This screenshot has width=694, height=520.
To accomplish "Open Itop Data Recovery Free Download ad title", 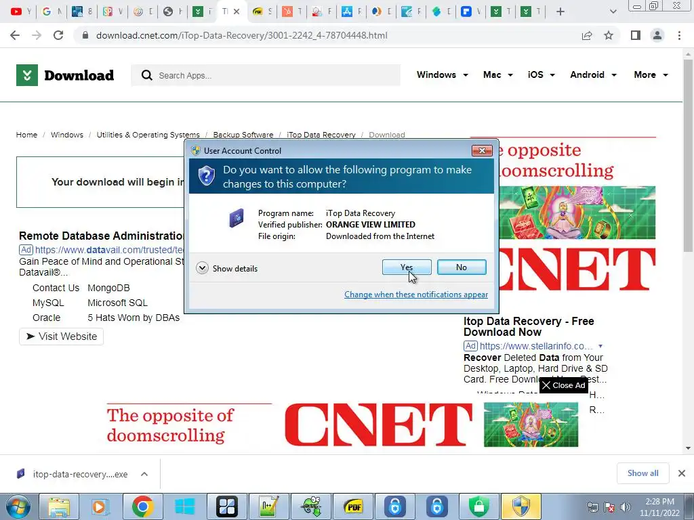I will coord(529,326).
